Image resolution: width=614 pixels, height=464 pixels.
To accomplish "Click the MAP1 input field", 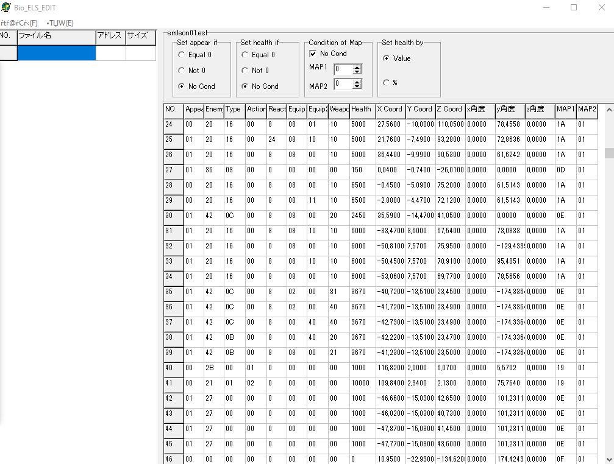I will (343, 69).
